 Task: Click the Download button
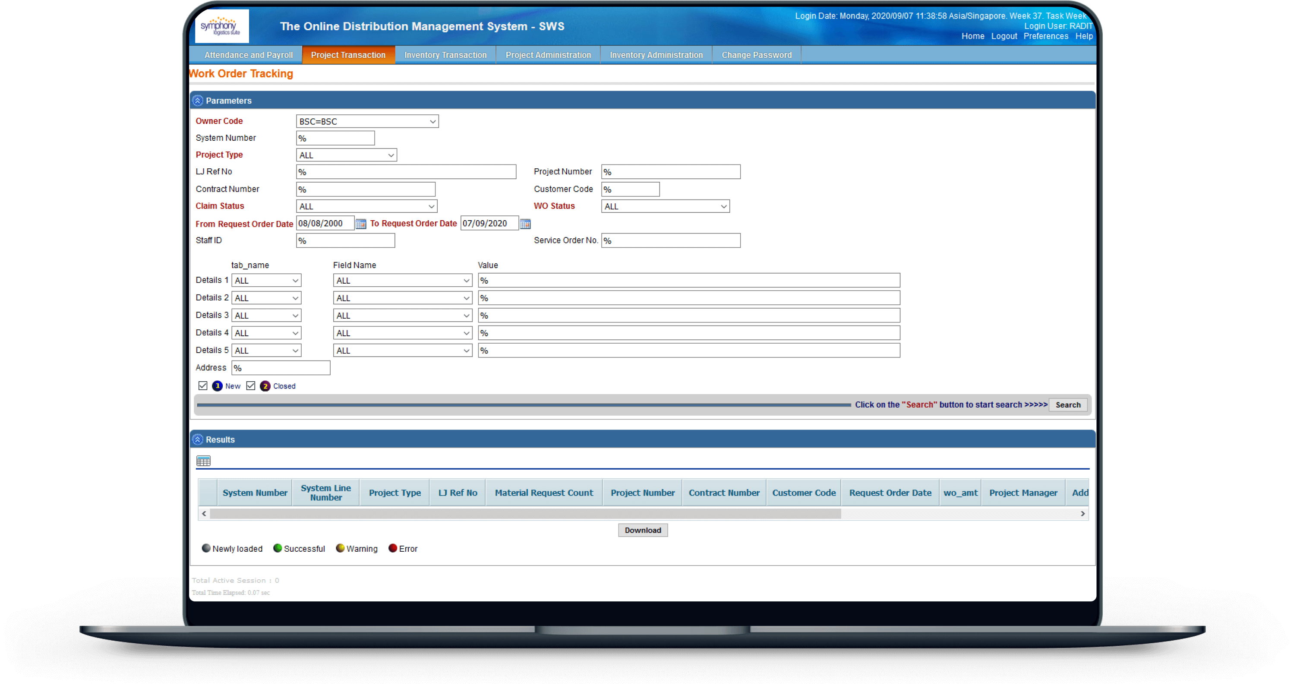[x=643, y=530]
